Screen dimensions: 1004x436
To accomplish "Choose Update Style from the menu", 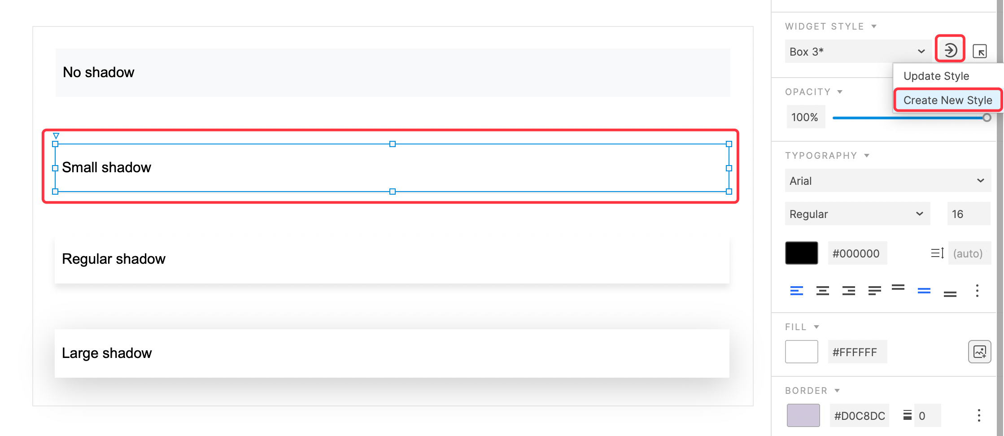I will coord(936,76).
